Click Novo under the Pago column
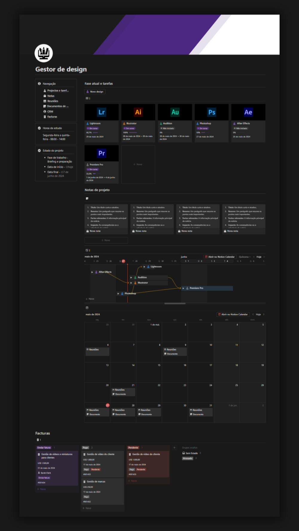Screen dimensions: 299x531 (87, 508)
